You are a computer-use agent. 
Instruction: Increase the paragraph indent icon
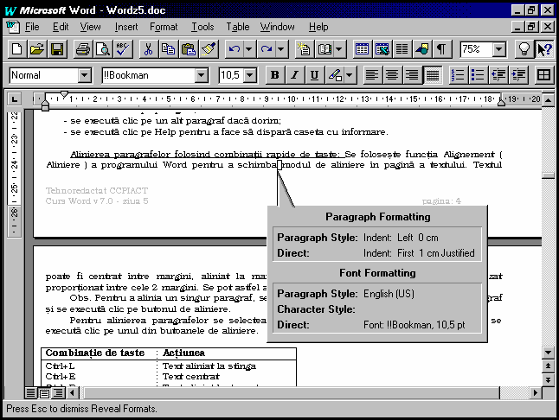click(x=518, y=75)
